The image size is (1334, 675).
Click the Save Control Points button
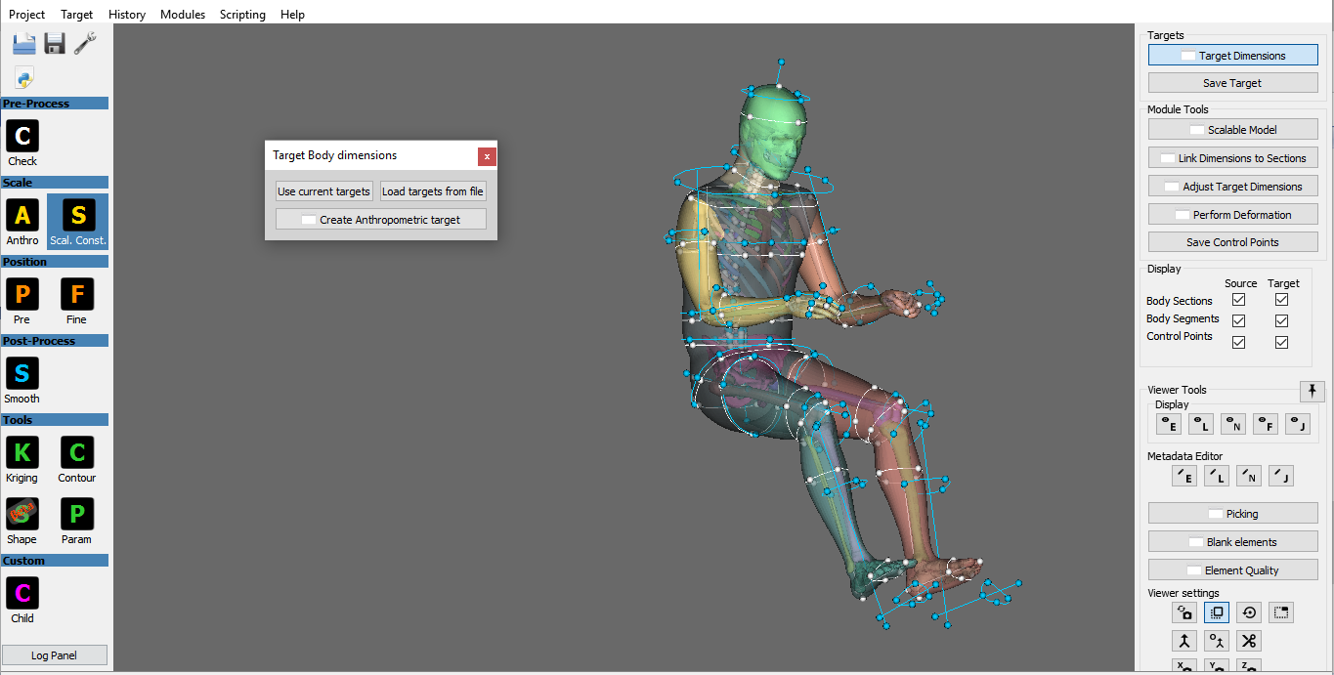(x=1233, y=242)
